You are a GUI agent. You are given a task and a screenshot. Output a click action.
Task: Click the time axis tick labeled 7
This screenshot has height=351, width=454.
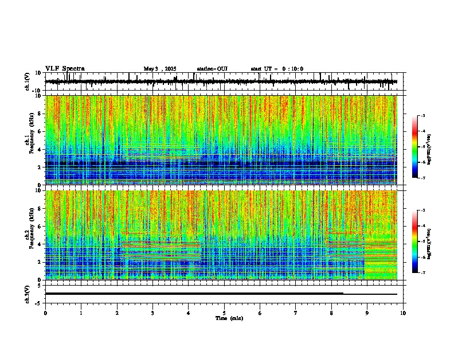tap(296, 313)
